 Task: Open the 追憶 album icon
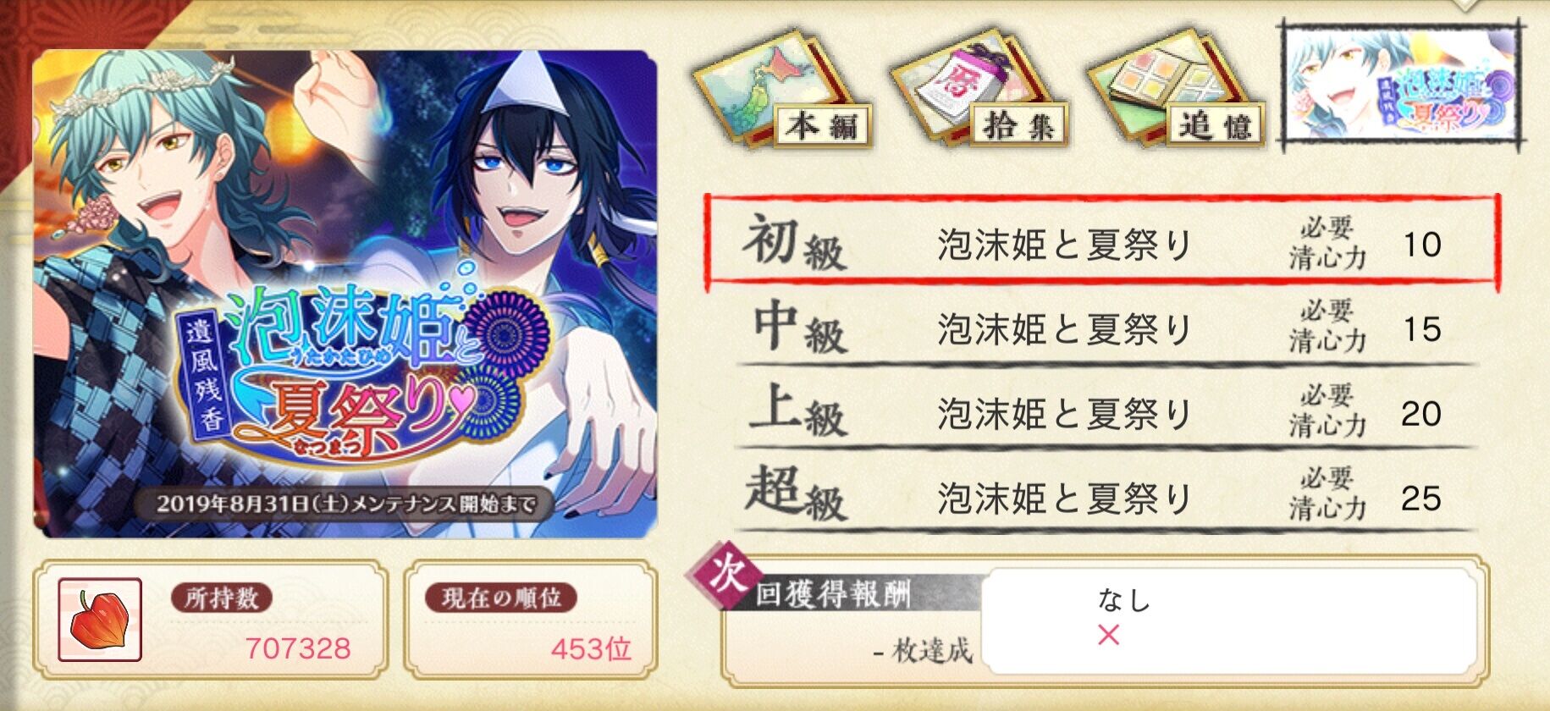coord(1178,93)
